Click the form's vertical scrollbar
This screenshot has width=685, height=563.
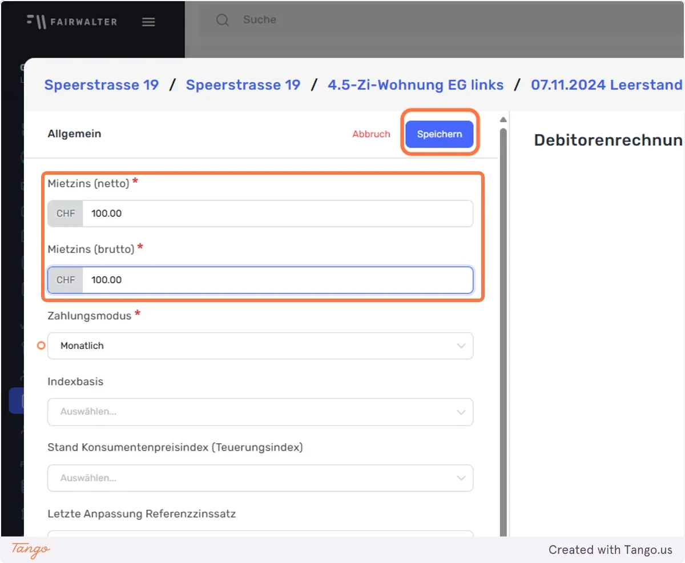pyautogui.click(x=503, y=331)
